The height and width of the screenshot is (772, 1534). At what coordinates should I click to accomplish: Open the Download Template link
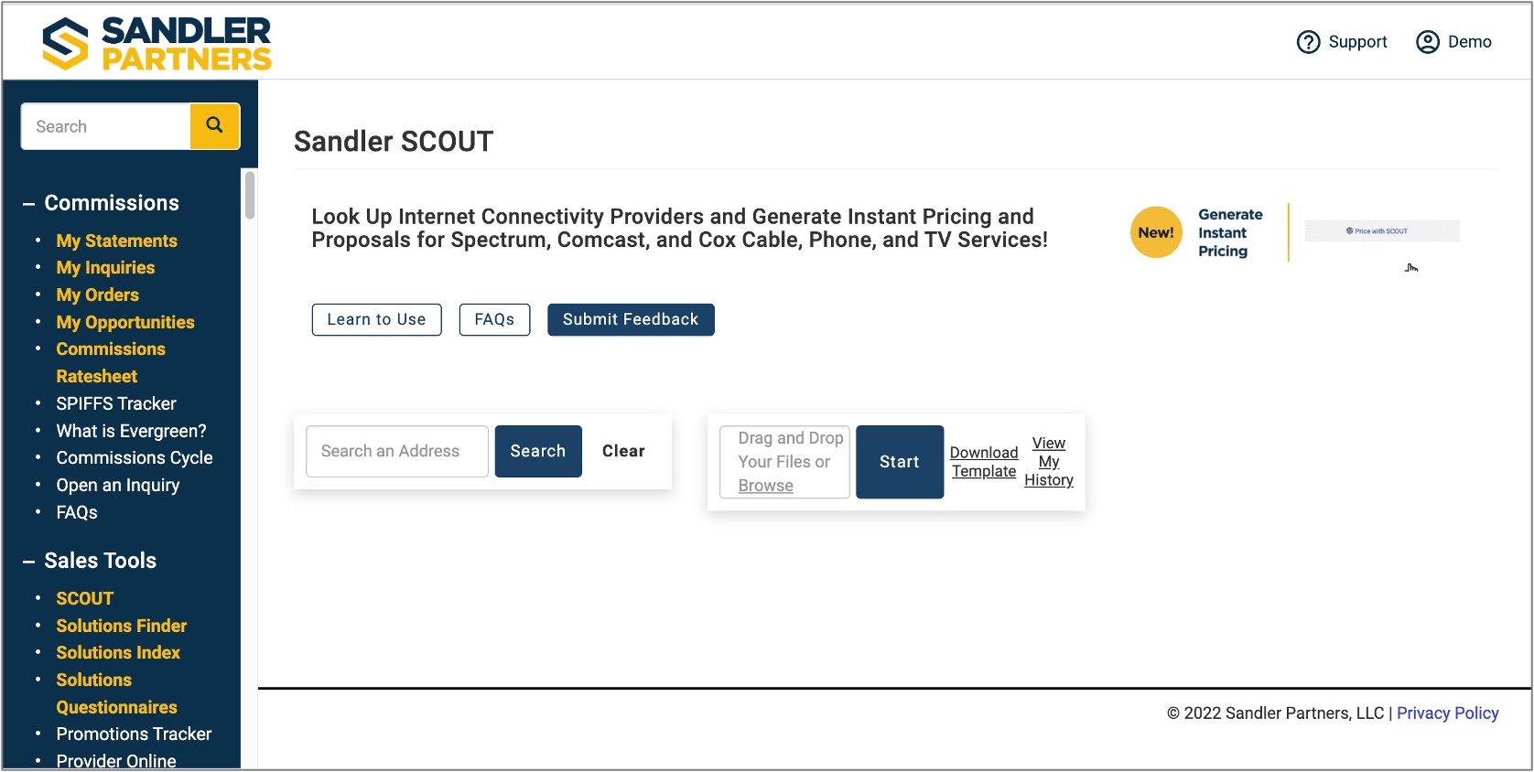point(984,462)
